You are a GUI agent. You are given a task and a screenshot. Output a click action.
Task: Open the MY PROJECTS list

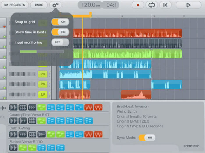(15, 5)
